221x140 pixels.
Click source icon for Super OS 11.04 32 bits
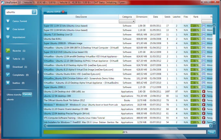tap(204, 26)
